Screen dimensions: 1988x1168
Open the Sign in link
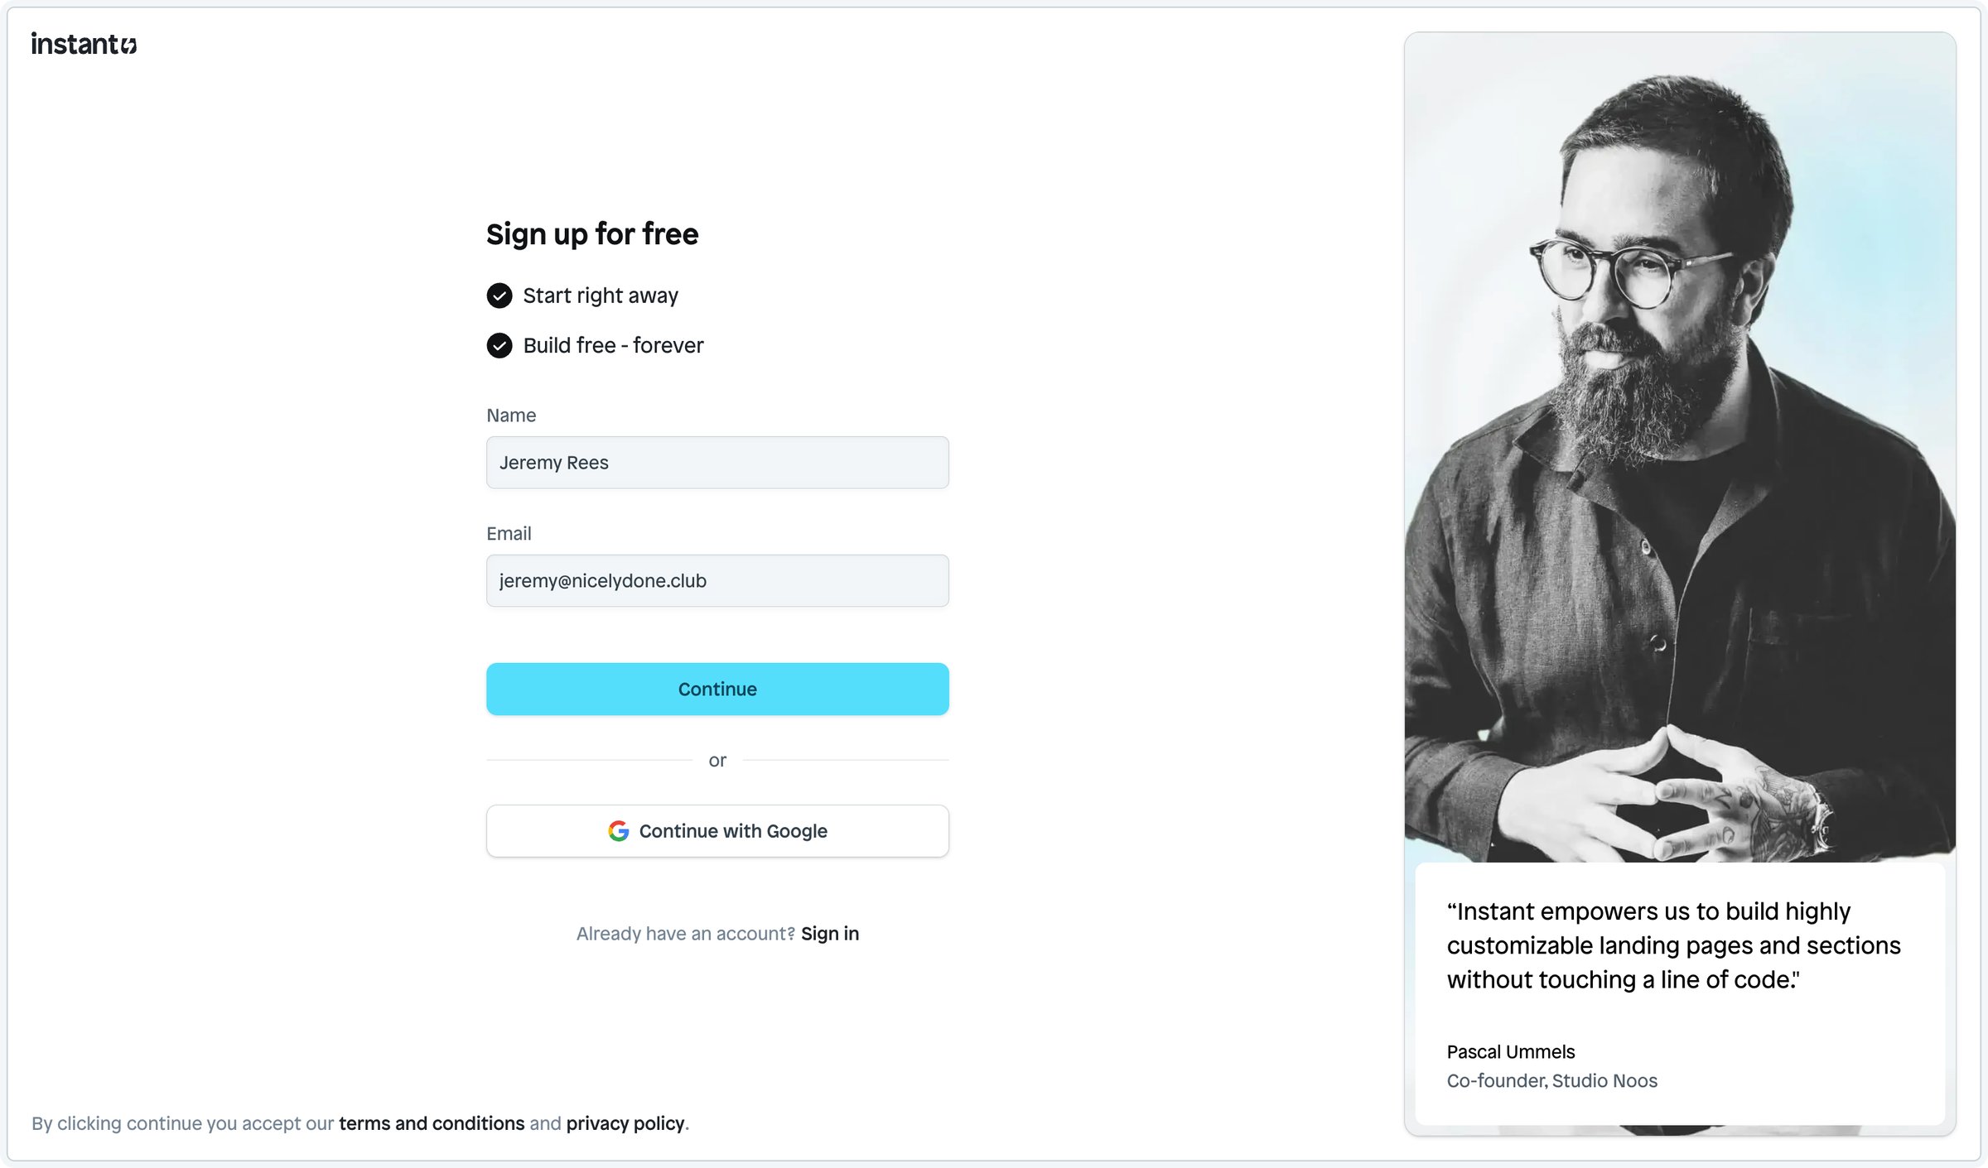(x=830, y=934)
